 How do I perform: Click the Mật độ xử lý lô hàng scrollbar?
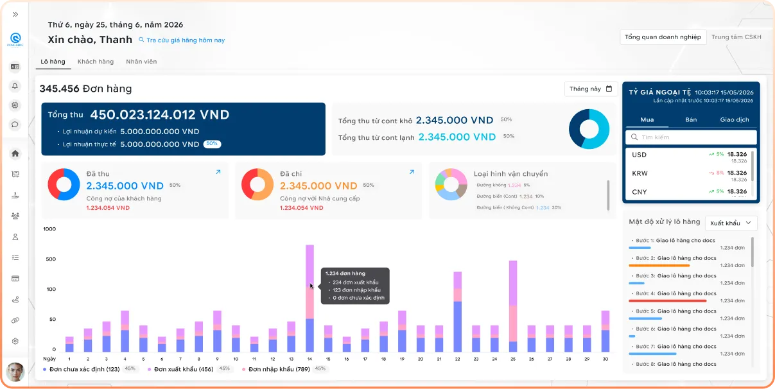[753, 252]
